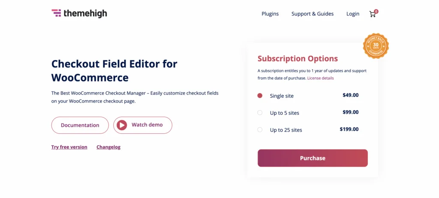Click the 30 days money back badge
439x198 pixels.
[x=376, y=46]
